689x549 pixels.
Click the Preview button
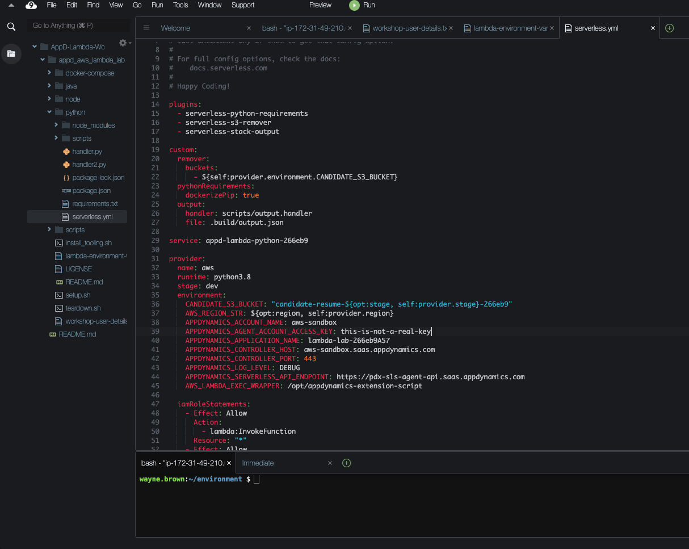(320, 5)
